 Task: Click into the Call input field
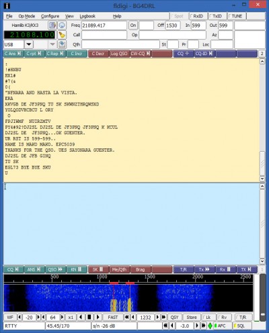tap(104, 35)
